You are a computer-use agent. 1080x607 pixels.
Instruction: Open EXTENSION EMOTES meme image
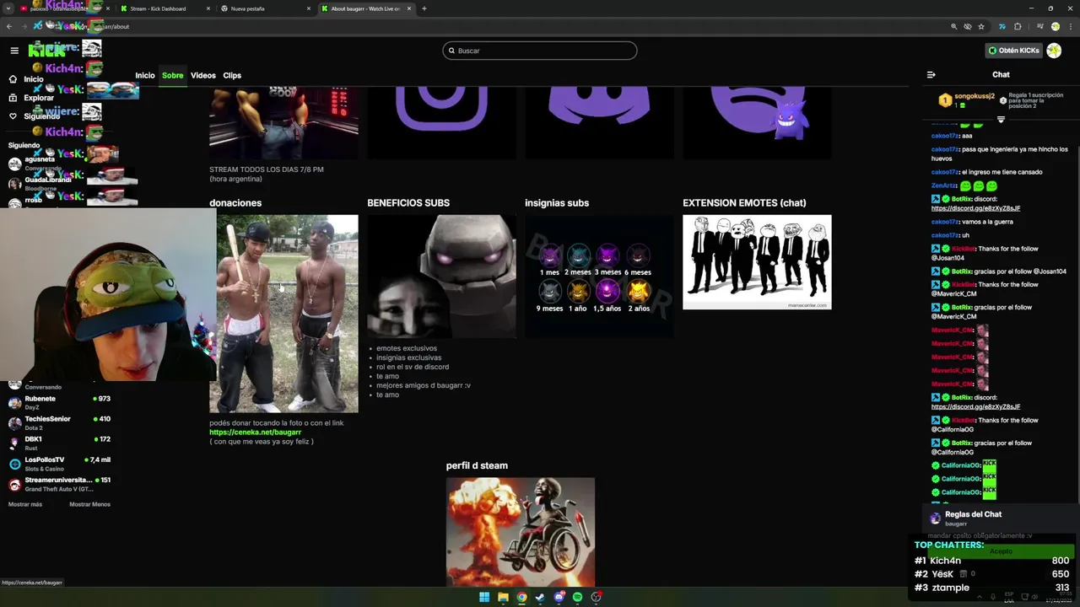coord(757,262)
